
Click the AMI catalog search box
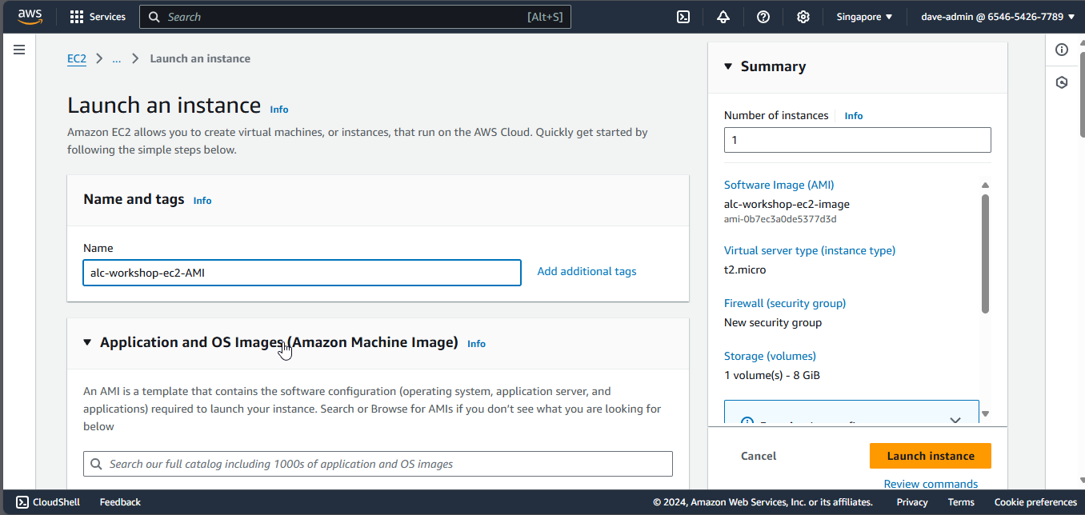(378, 464)
